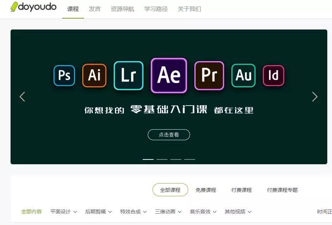The image size is (332, 225).
Task: Click the 零基础入门课 banner headline
Action: (x=169, y=110)
